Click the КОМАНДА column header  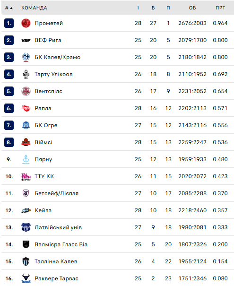(34, 8)
